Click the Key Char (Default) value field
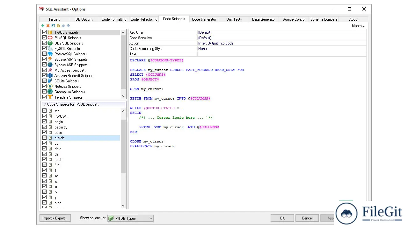The height and width of the screenshot is (229, 408). [282, 32]
